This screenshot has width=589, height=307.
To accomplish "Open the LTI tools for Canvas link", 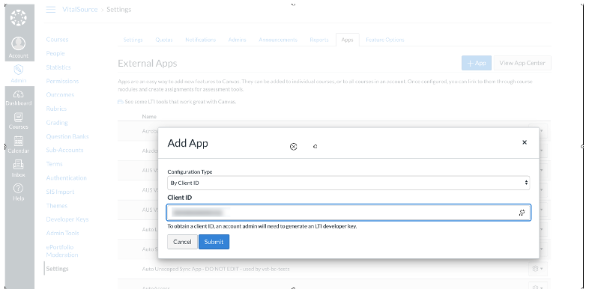I will pos(177,102).
